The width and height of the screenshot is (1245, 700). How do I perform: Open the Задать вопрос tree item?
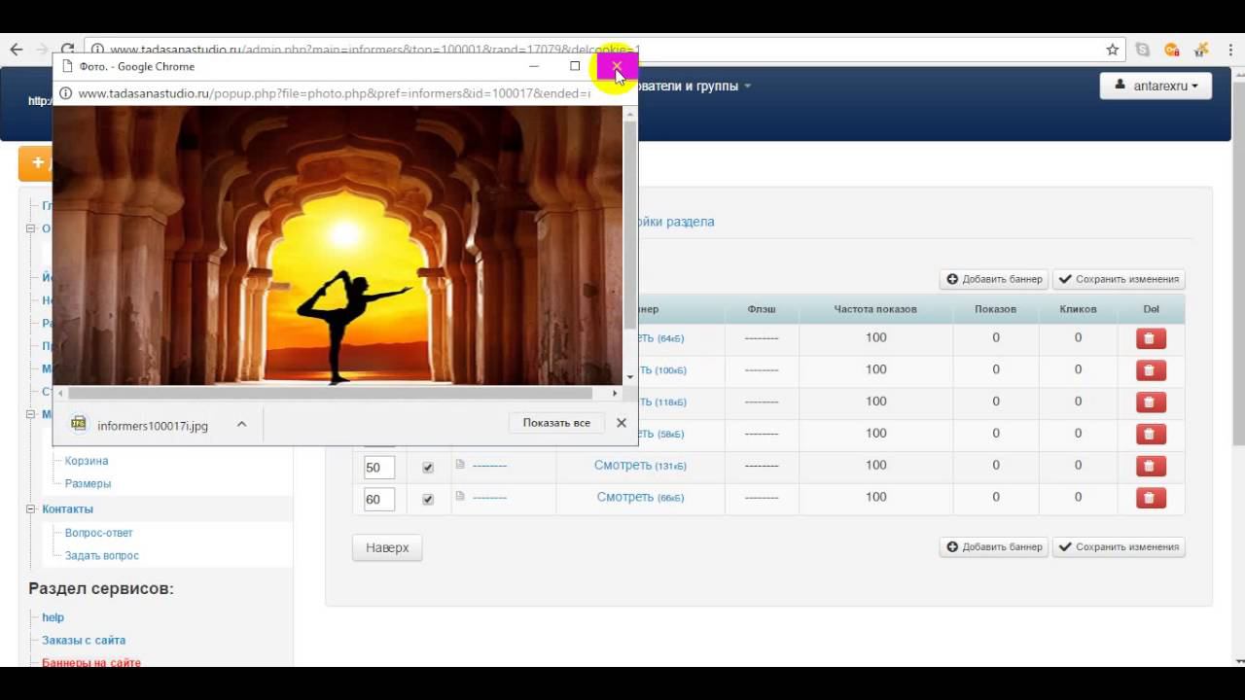102,555
